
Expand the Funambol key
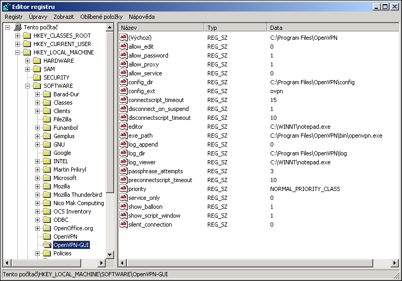[38, 128]
